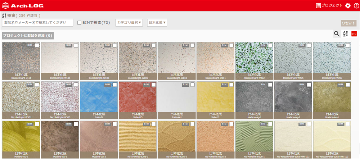This screenshot has height=159, width=360.
Task: Click the DecolieBright-G111 product name
Action: pyautogui.click(x=21, y=78)
